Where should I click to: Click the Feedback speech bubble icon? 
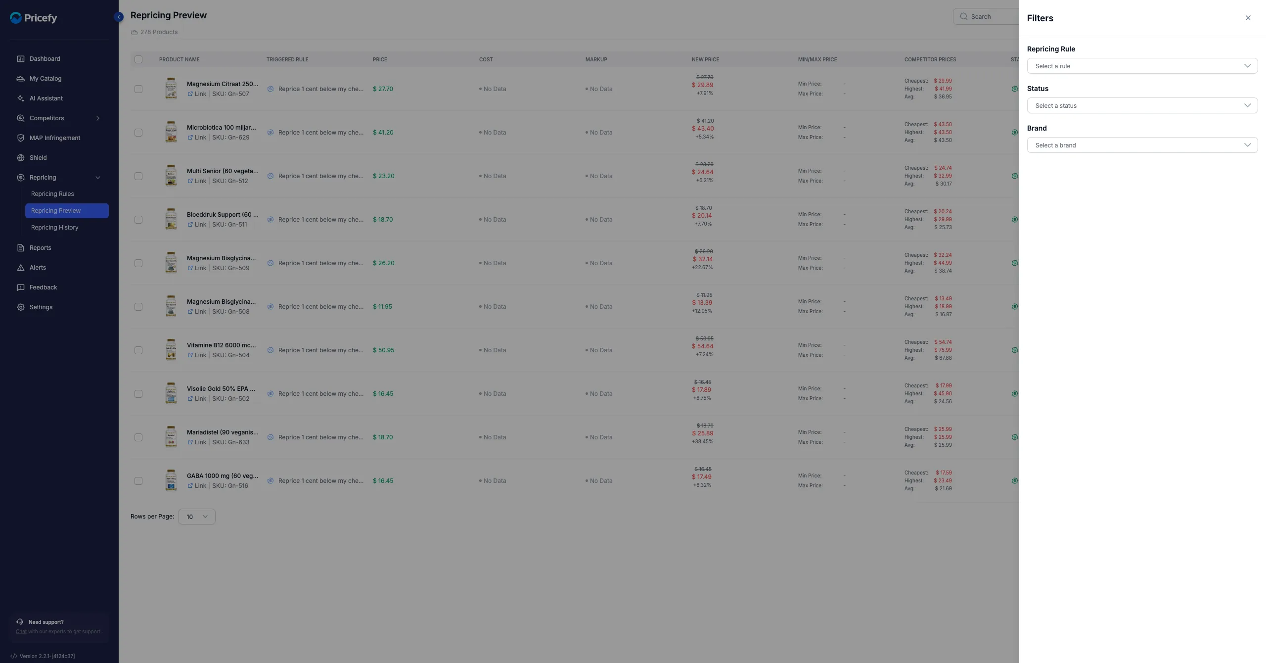(20, 287)
